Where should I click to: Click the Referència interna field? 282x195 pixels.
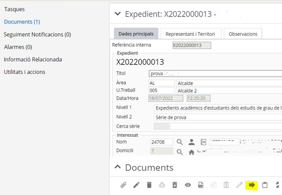(x=191, y=45)
